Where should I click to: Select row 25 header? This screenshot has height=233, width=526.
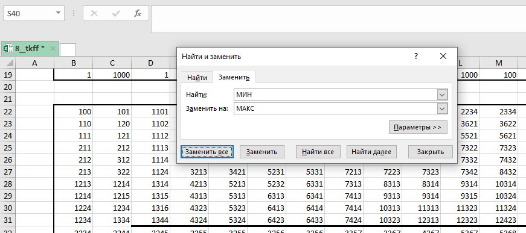tap(8, 148)
